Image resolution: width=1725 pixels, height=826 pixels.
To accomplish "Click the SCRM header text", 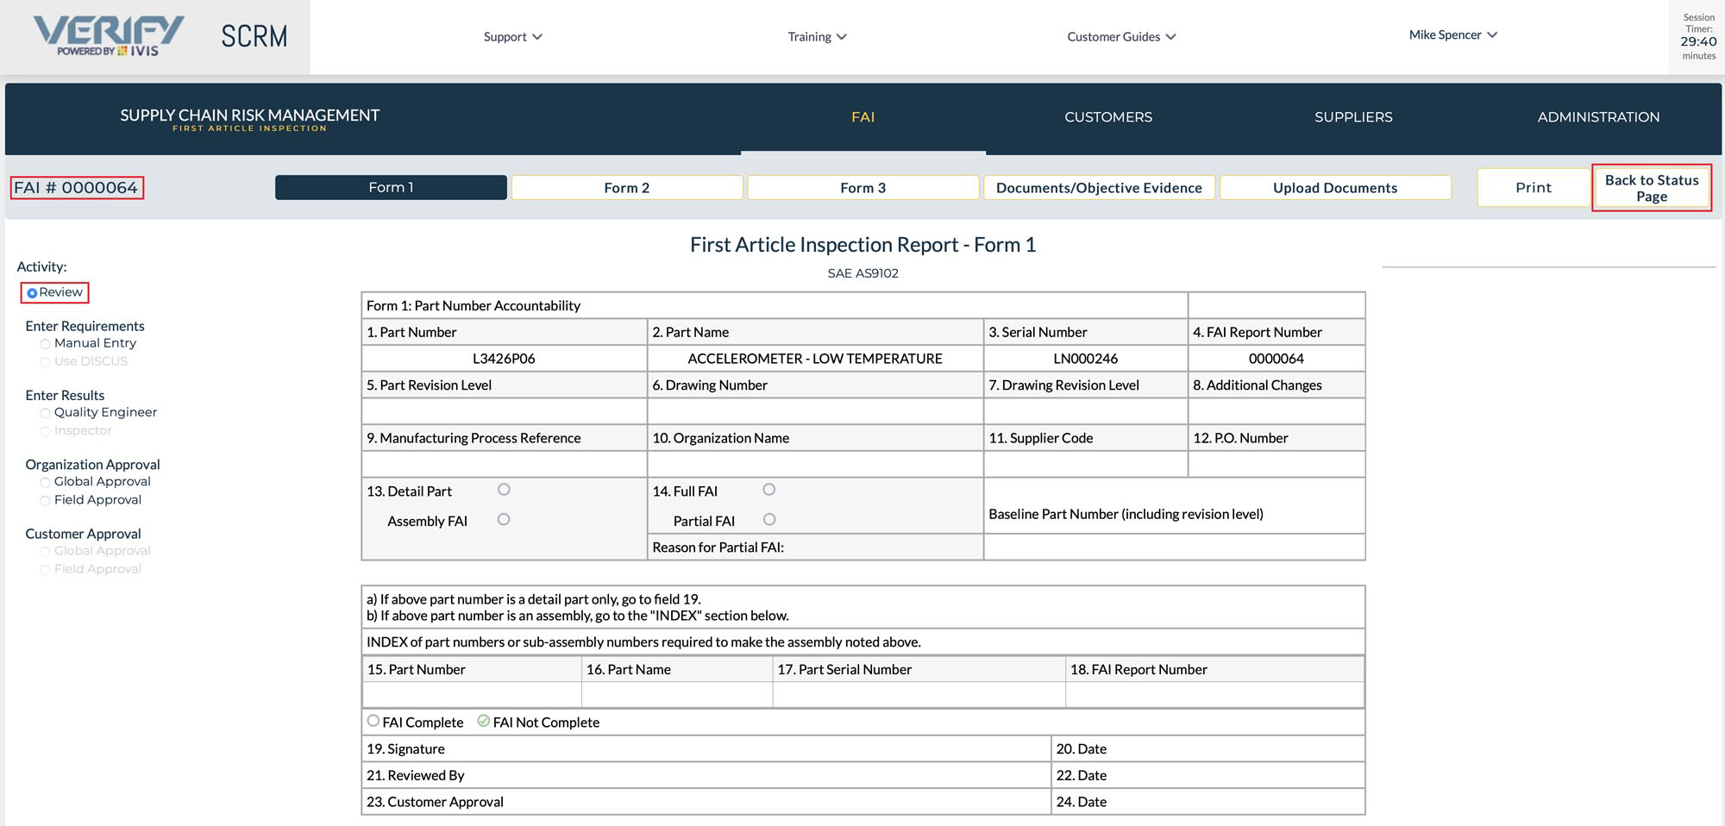I will [254, 36].
